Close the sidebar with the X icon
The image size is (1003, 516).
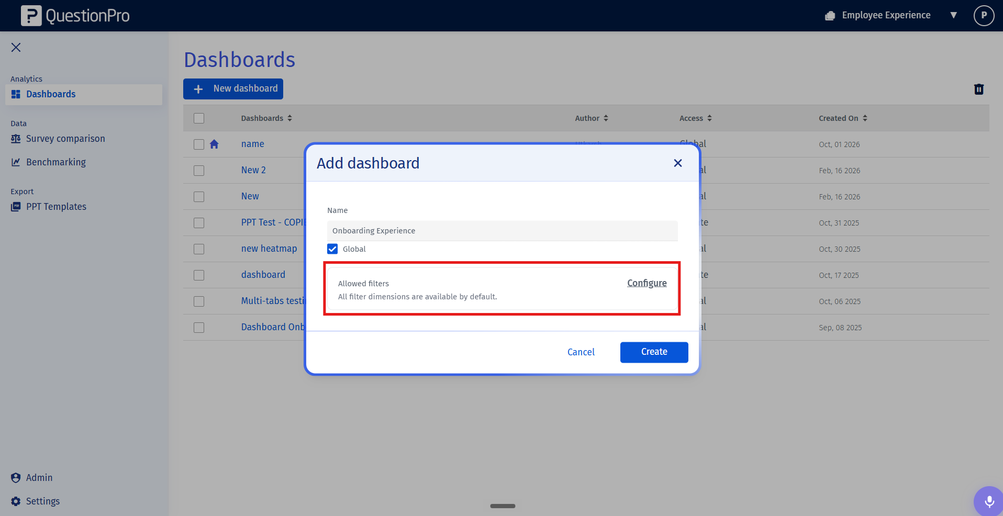16,48
